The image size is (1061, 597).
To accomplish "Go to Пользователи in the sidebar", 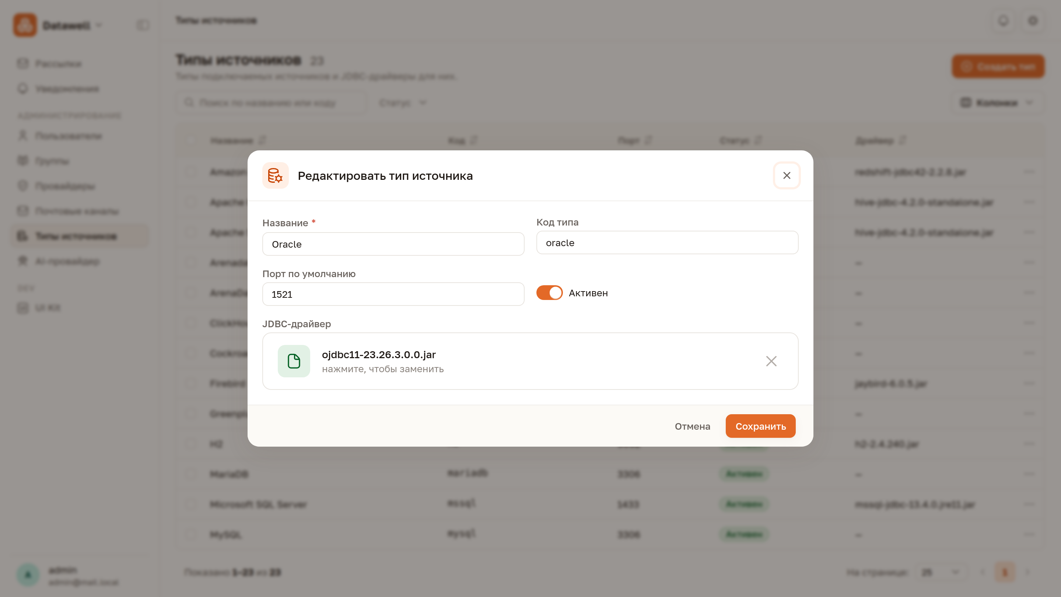I will click(80, 136).
